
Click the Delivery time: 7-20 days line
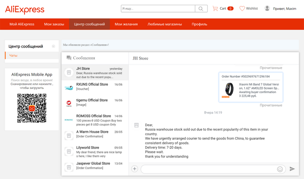[164, 147]
